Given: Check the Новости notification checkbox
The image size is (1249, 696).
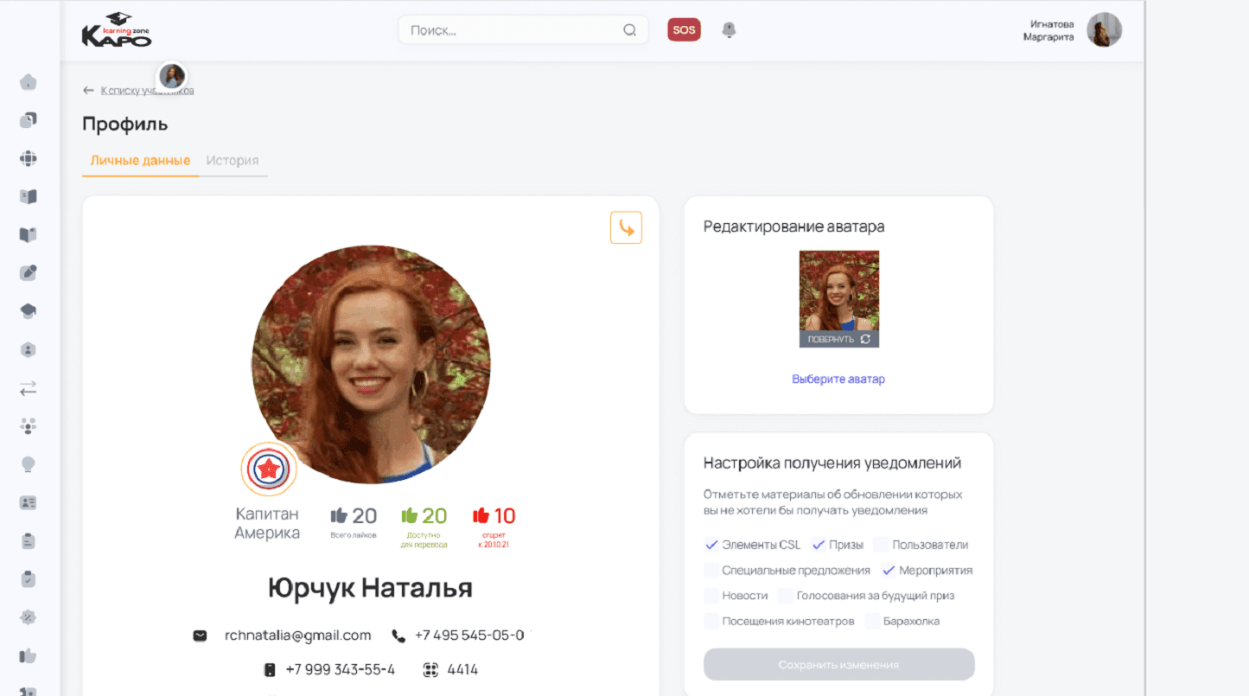Looking at the screenshot, I should 711,596.
